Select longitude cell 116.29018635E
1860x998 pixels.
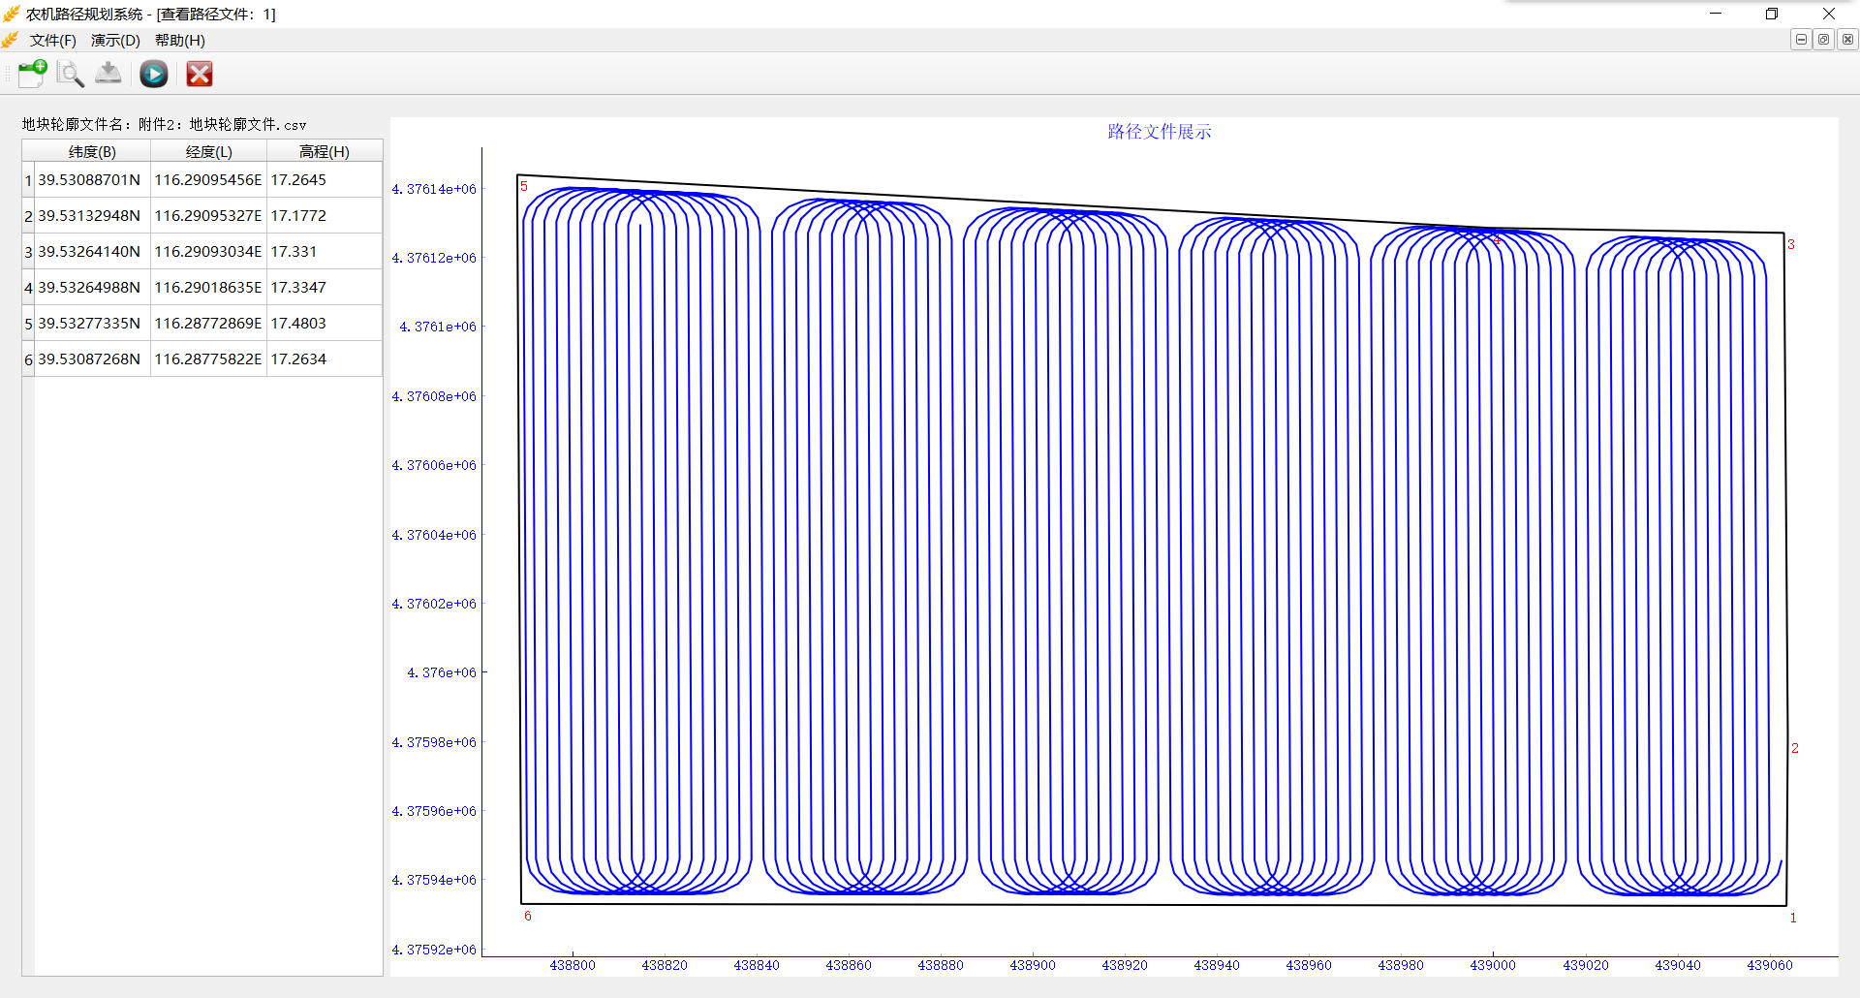[x=208, y=288]
